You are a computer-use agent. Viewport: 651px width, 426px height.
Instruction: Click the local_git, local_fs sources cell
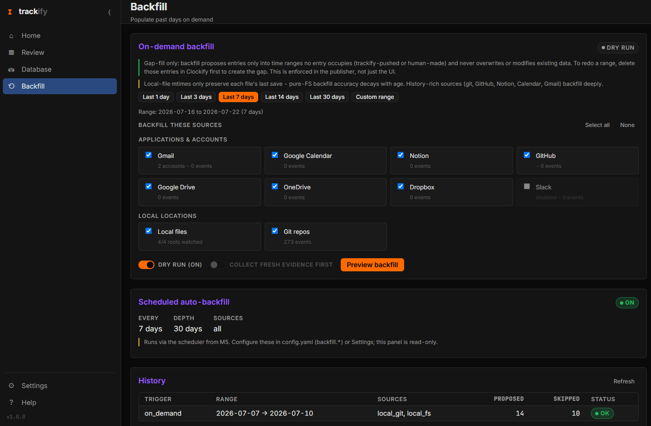[404, 413]
